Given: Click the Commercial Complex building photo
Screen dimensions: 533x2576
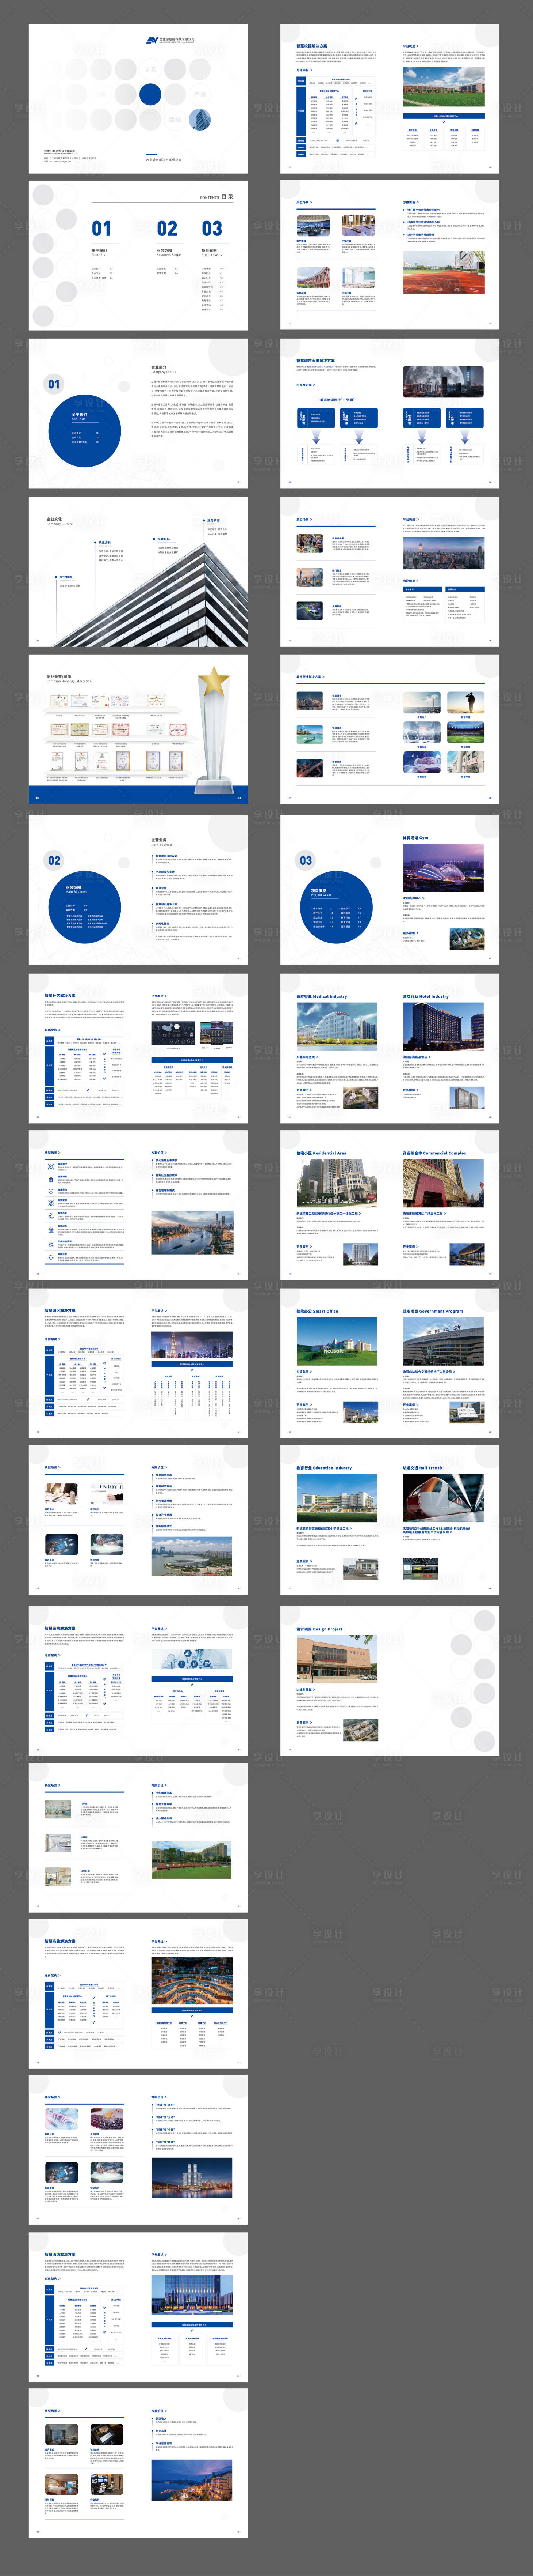Looking at the screenshot, I should click(x=443, y=1183).
